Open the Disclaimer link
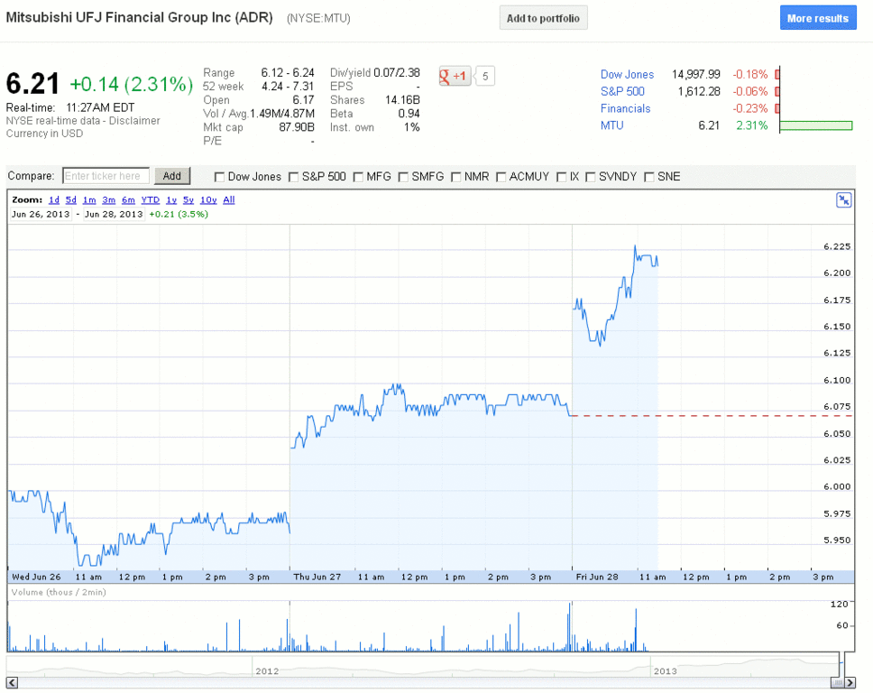Screen dimensions: 873x693 (134, 121)
